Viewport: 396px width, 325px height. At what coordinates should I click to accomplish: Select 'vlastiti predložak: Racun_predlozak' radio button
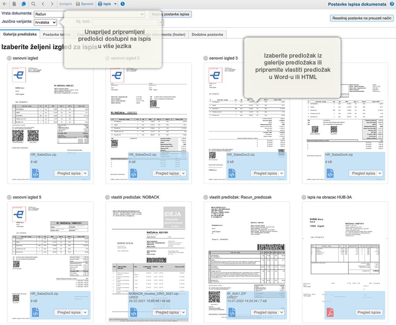[206, 197]
